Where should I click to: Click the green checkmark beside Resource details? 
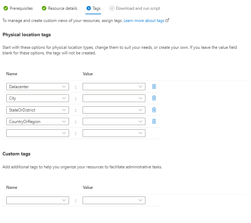pos(45,8)
